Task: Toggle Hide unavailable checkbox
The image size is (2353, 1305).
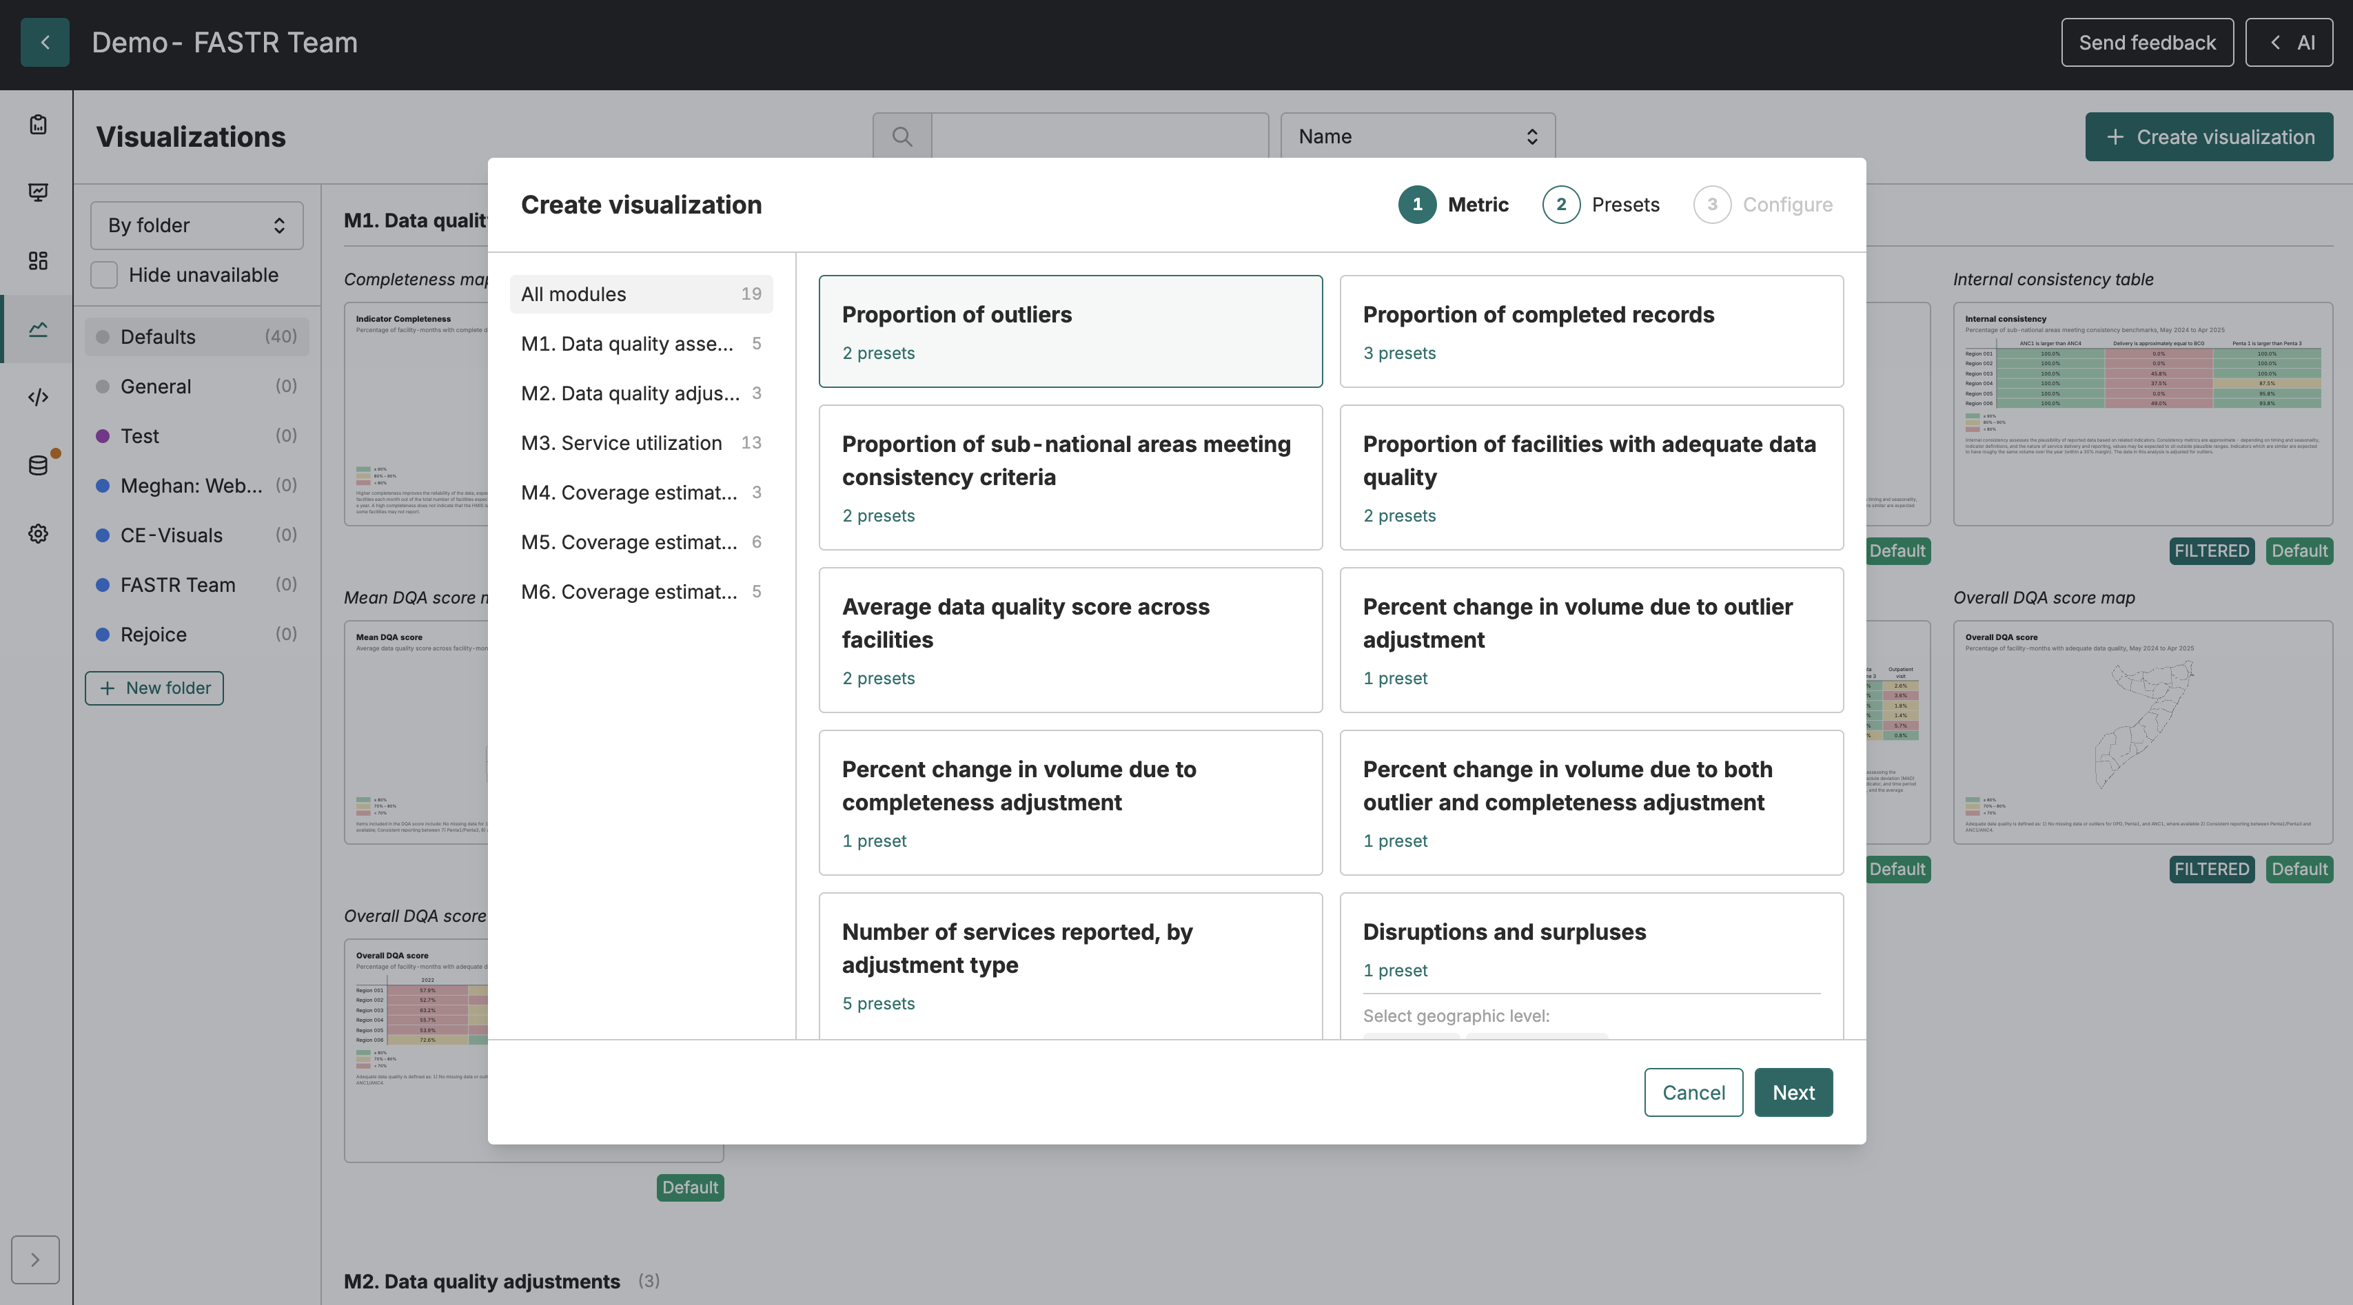Action: 104,275
